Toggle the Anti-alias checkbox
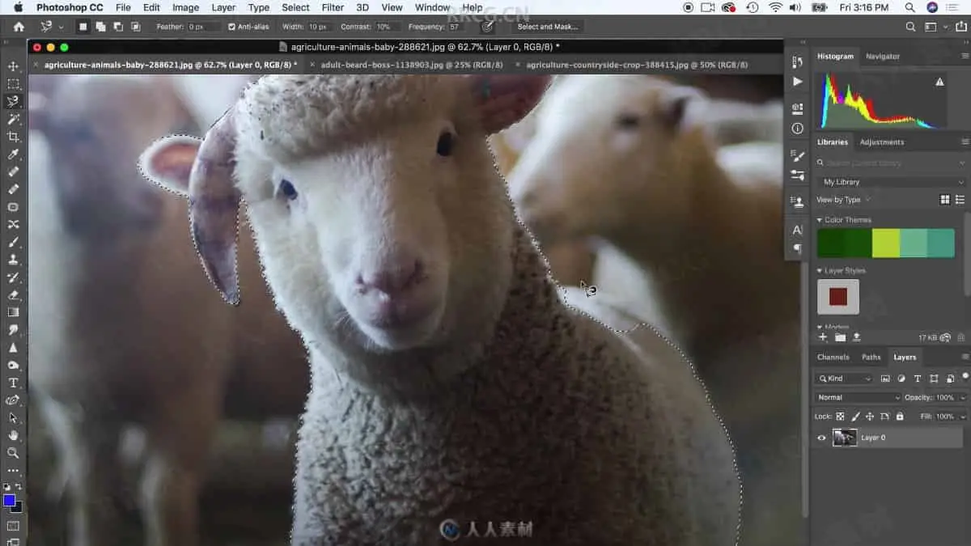 [232, 27]
